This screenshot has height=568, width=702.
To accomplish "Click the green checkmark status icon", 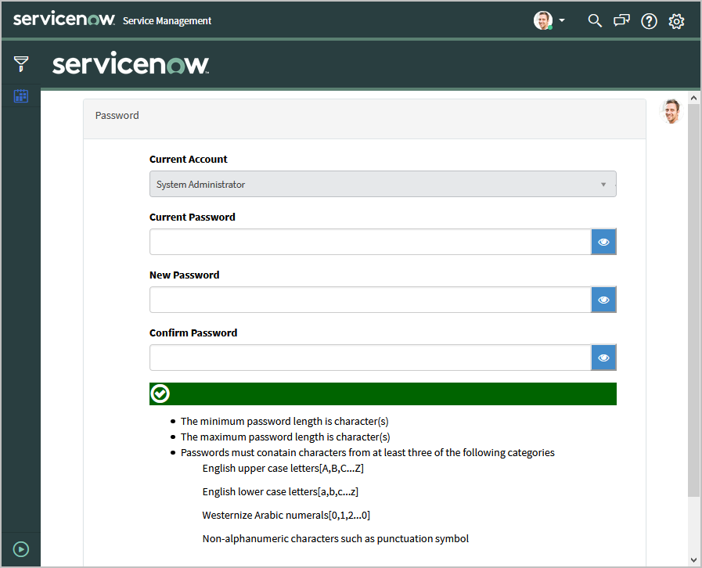I will pos(160,394).
